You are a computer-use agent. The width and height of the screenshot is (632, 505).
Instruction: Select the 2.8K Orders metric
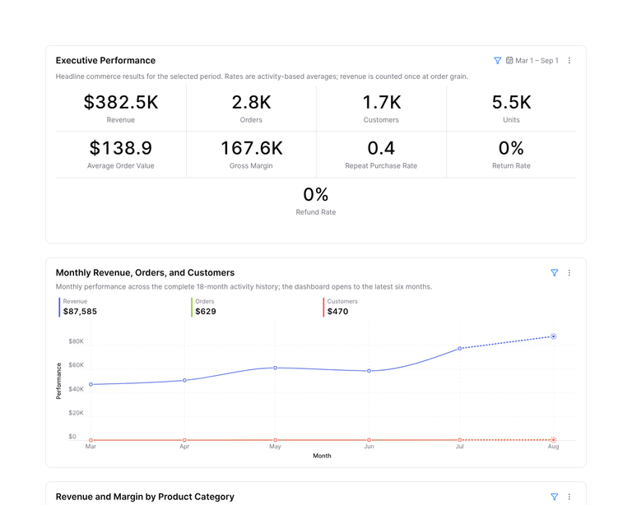(x=251, y=108)
